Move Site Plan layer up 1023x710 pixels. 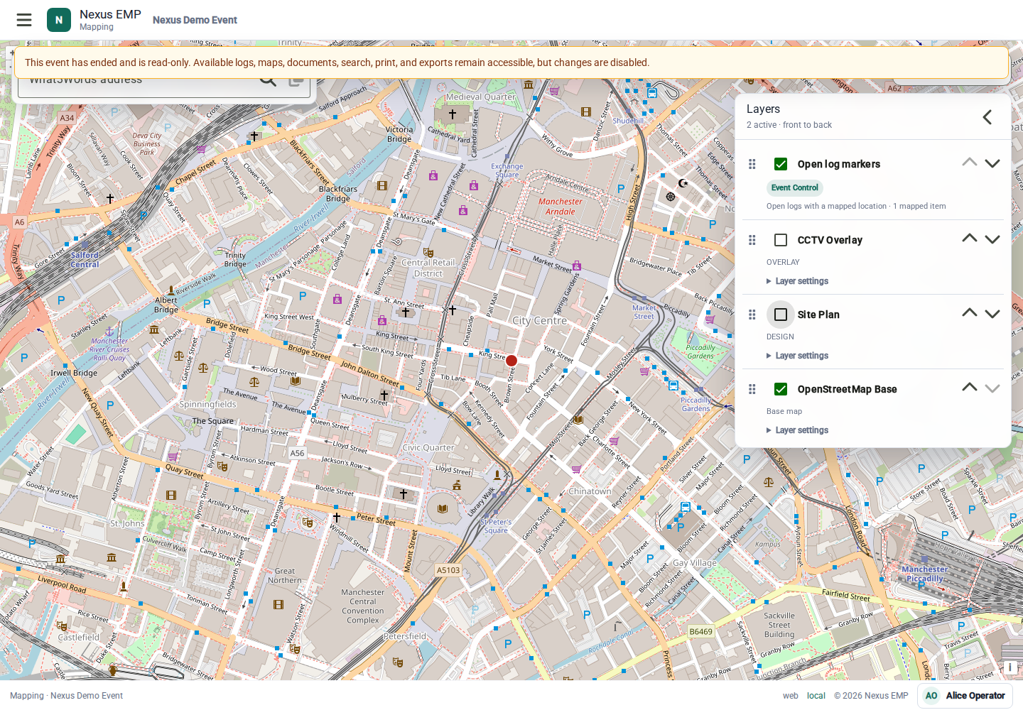(x=970, y=313)
